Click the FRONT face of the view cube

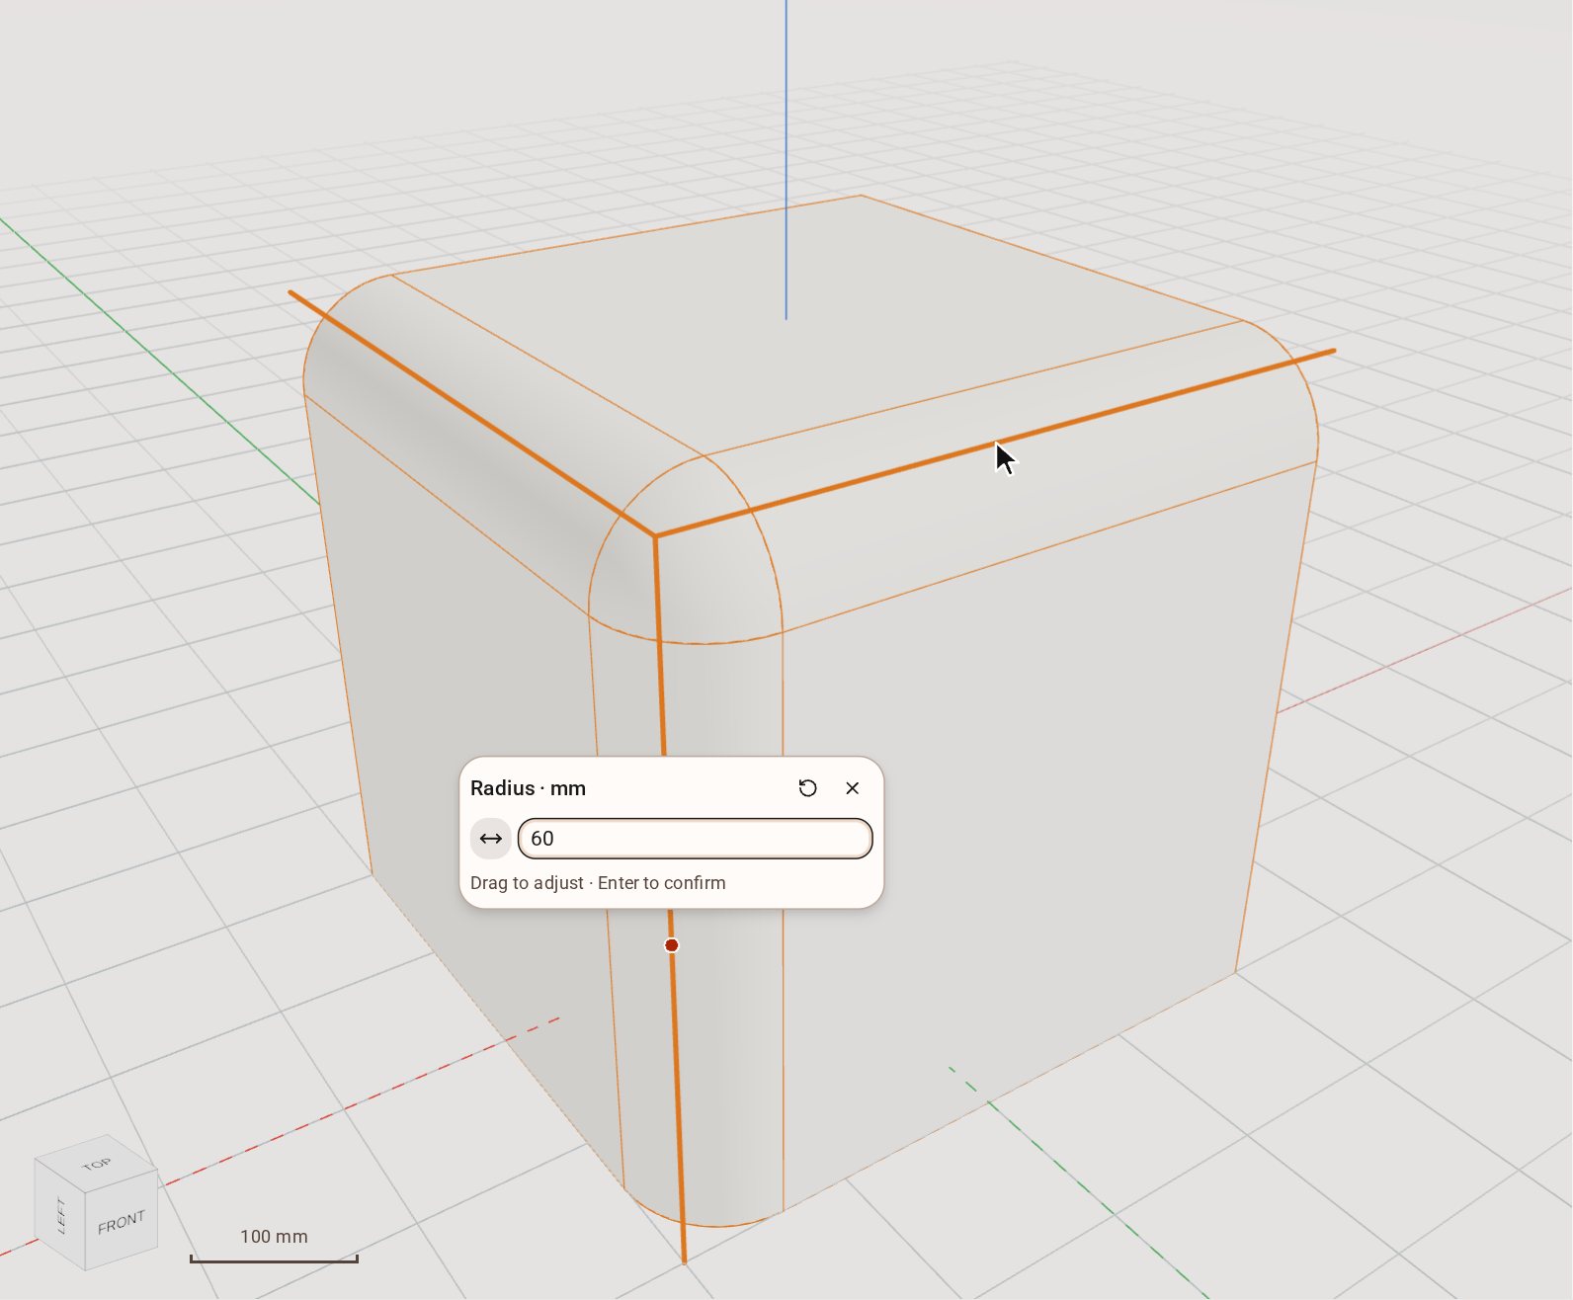(x=122, y=1222)
